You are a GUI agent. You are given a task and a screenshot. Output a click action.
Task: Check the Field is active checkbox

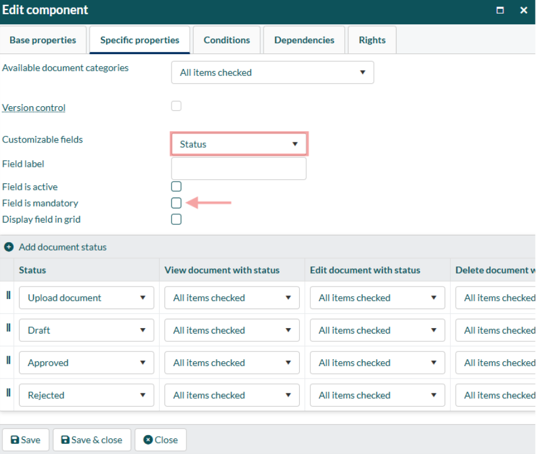pyautogui.click(x=176, y=187)
